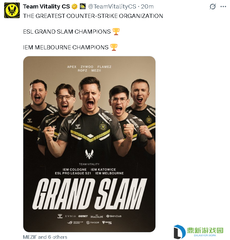Click the Skin.Club sponsor logo
The width and height of the screenshot is (230, 240).
114,216
